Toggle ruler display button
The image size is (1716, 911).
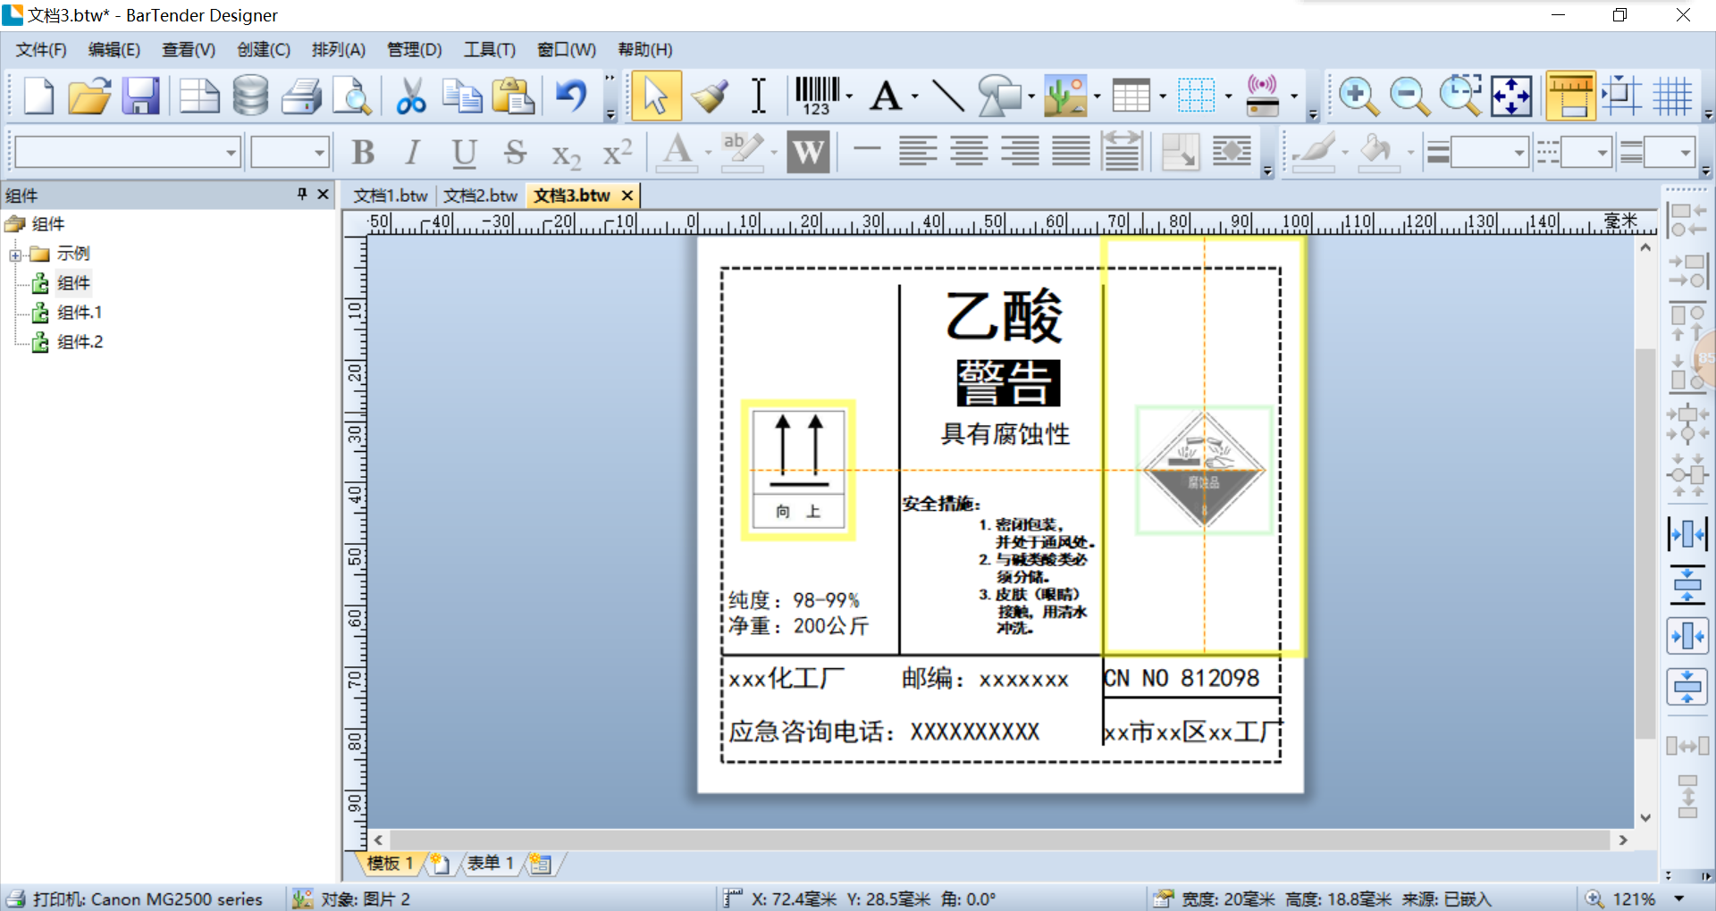point(1570,96)
